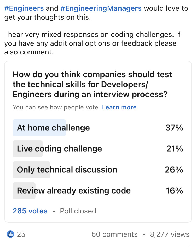Select Review already existing code option

click(x=98, y=191)
